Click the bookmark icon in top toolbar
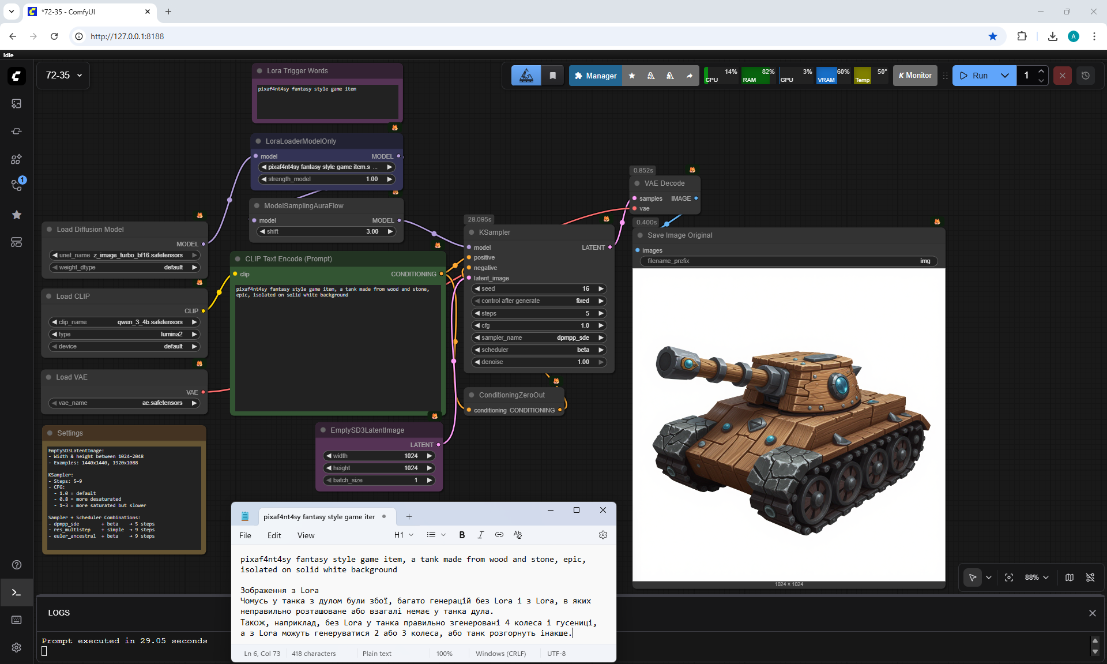The image size is (1107, 664). click(x=552, y=76)
